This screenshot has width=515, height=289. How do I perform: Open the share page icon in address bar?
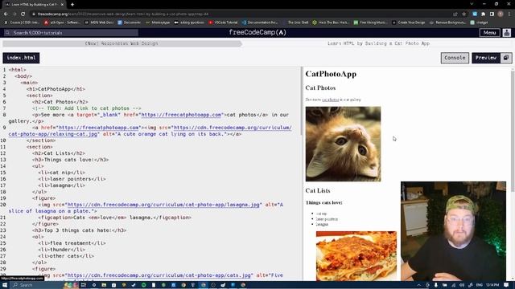[x=455, y=14]
